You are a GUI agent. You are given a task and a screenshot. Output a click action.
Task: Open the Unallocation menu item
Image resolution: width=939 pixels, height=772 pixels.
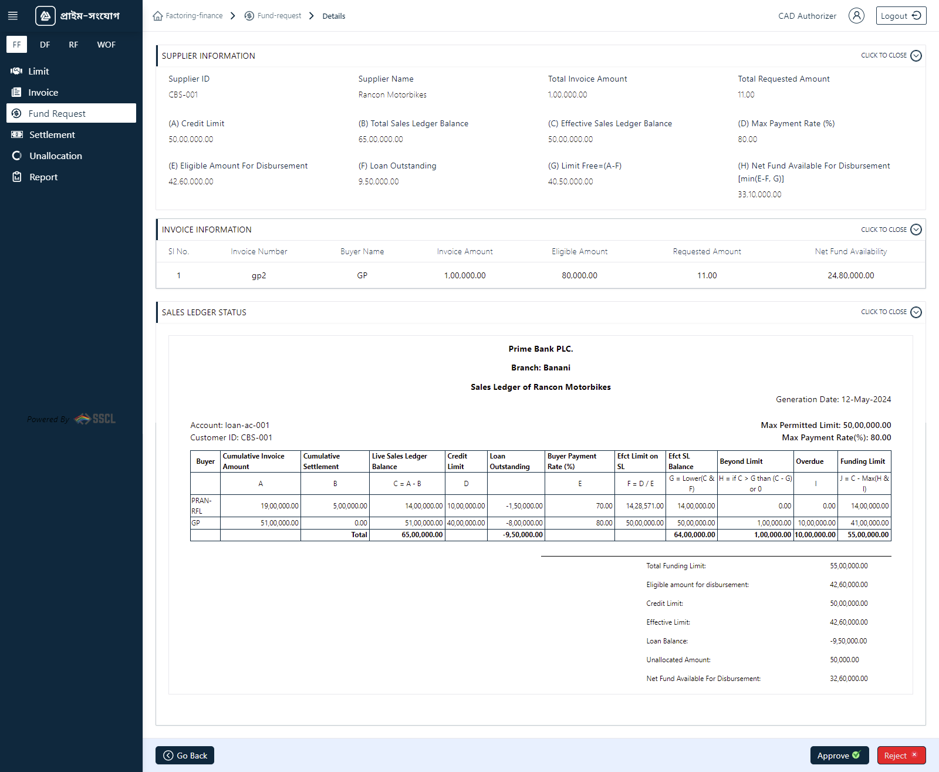point(71,156)
